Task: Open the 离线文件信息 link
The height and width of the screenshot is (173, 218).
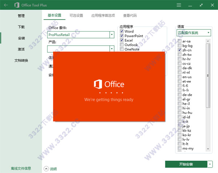Action: coord(21,168)
